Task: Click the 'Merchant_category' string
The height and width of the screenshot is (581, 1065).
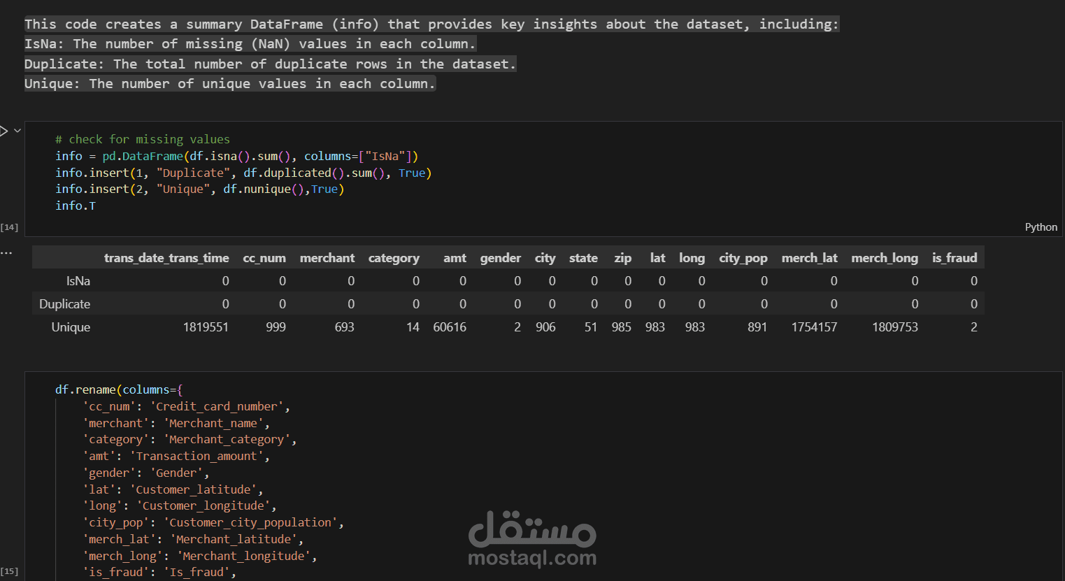Action: [x=227, y=440]
